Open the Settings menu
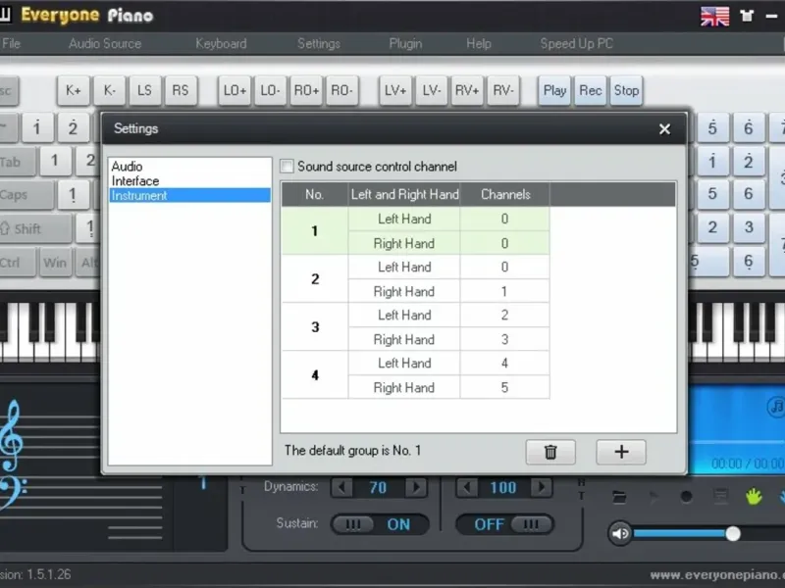This screenshot has height=588, width=785. (318, 43)
